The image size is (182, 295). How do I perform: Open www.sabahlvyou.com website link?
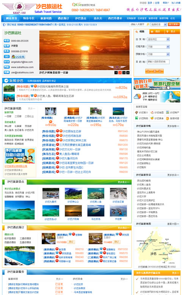(22, 67)
